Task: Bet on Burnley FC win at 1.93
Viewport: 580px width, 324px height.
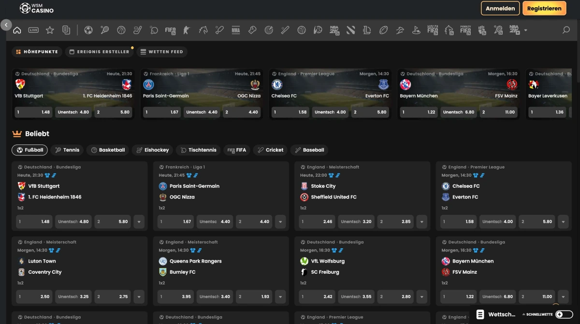Action: tap(254, 296)
